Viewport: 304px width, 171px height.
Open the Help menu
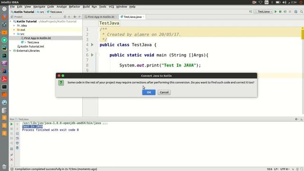click(x=132, y=7)
